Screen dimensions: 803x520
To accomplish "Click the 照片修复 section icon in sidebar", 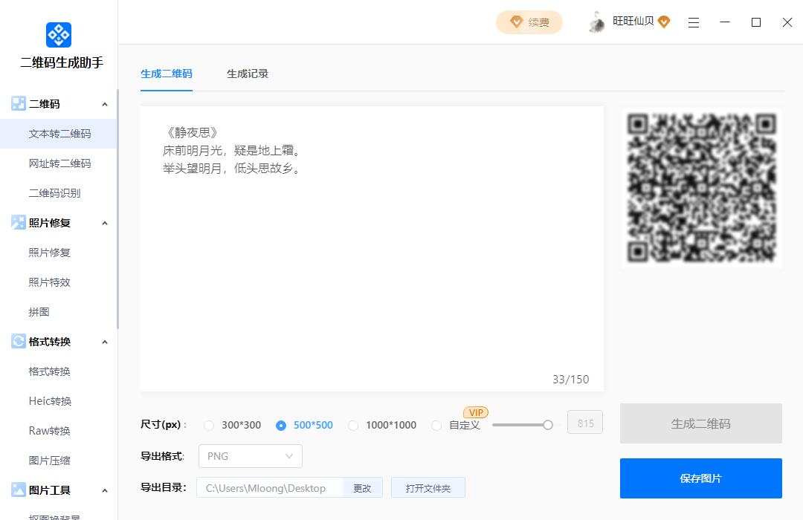I will (19, 222).
